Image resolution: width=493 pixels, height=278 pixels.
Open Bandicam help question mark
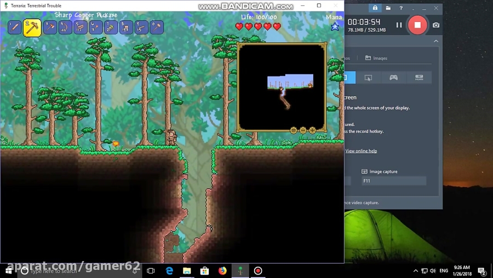point(401,8)
